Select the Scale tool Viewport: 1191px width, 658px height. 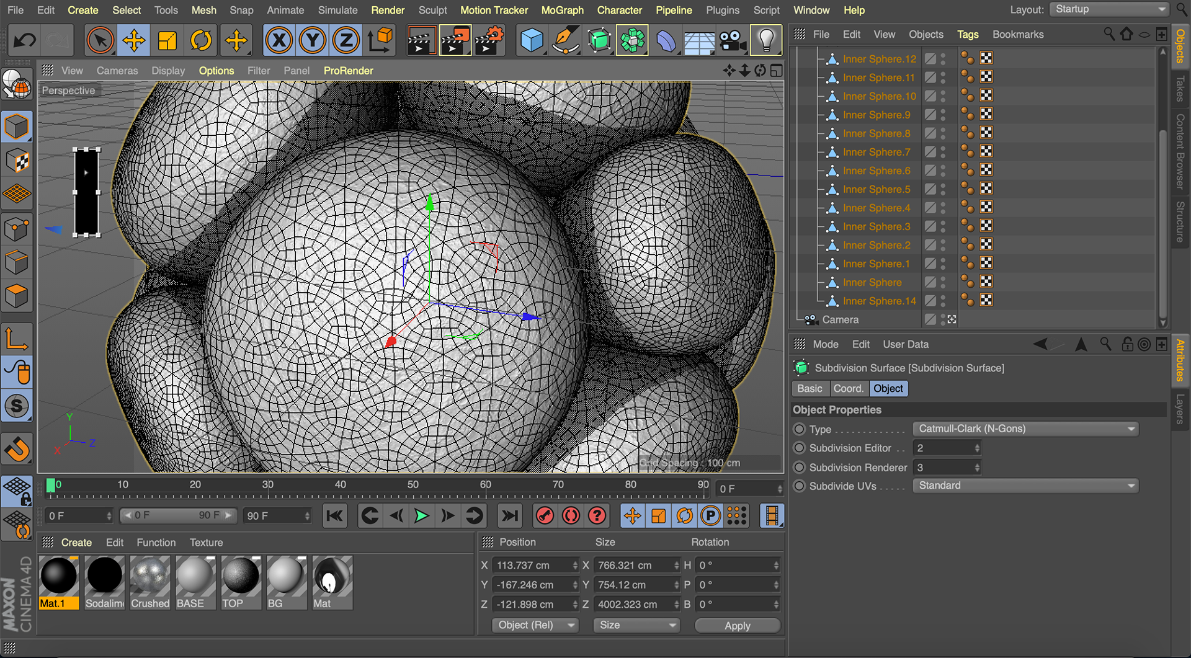[x=167, y=41]
